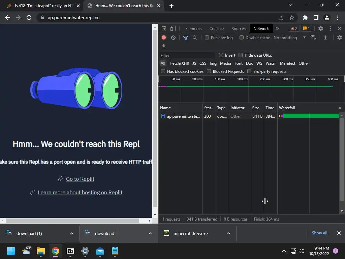Image resolution: width=345 pixels, height=259 pixels.
Task: Click the horizontal scrollbar under the page
Action: pyautogui.click(x=72, y=221)
